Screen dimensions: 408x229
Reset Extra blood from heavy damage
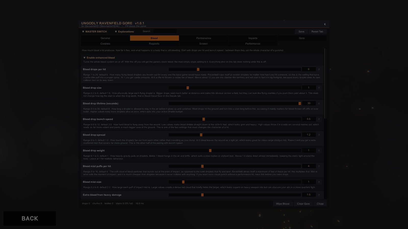(x=319, y=195)
